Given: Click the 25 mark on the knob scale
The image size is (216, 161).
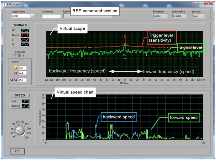Looking at the screenshot, I should click(x=14, y=137).
